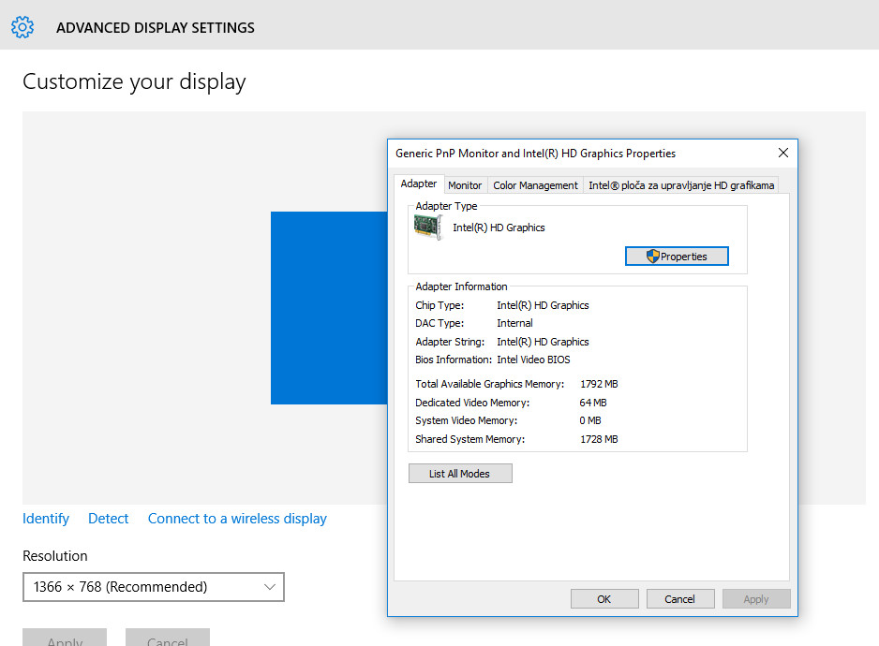This screenshot has width=879, height=646.
Task: Close the Graphics Properties dialog
Action: 783,153
